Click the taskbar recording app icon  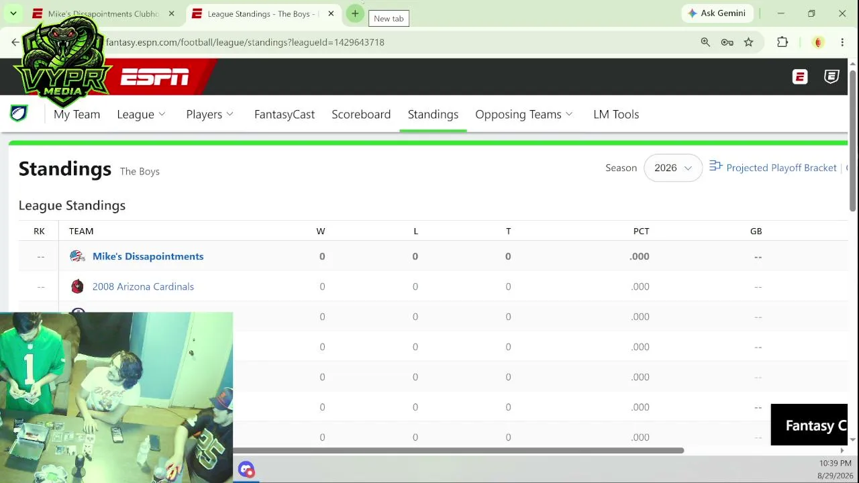(246, 470)
